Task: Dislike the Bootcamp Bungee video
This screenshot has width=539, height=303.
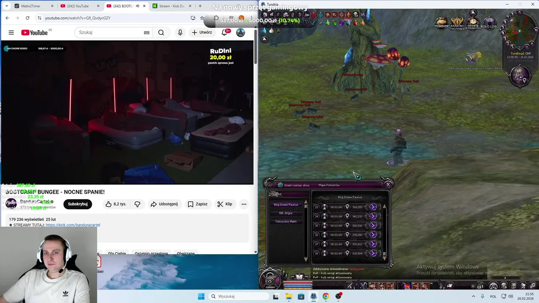Action: pos(137,204)
